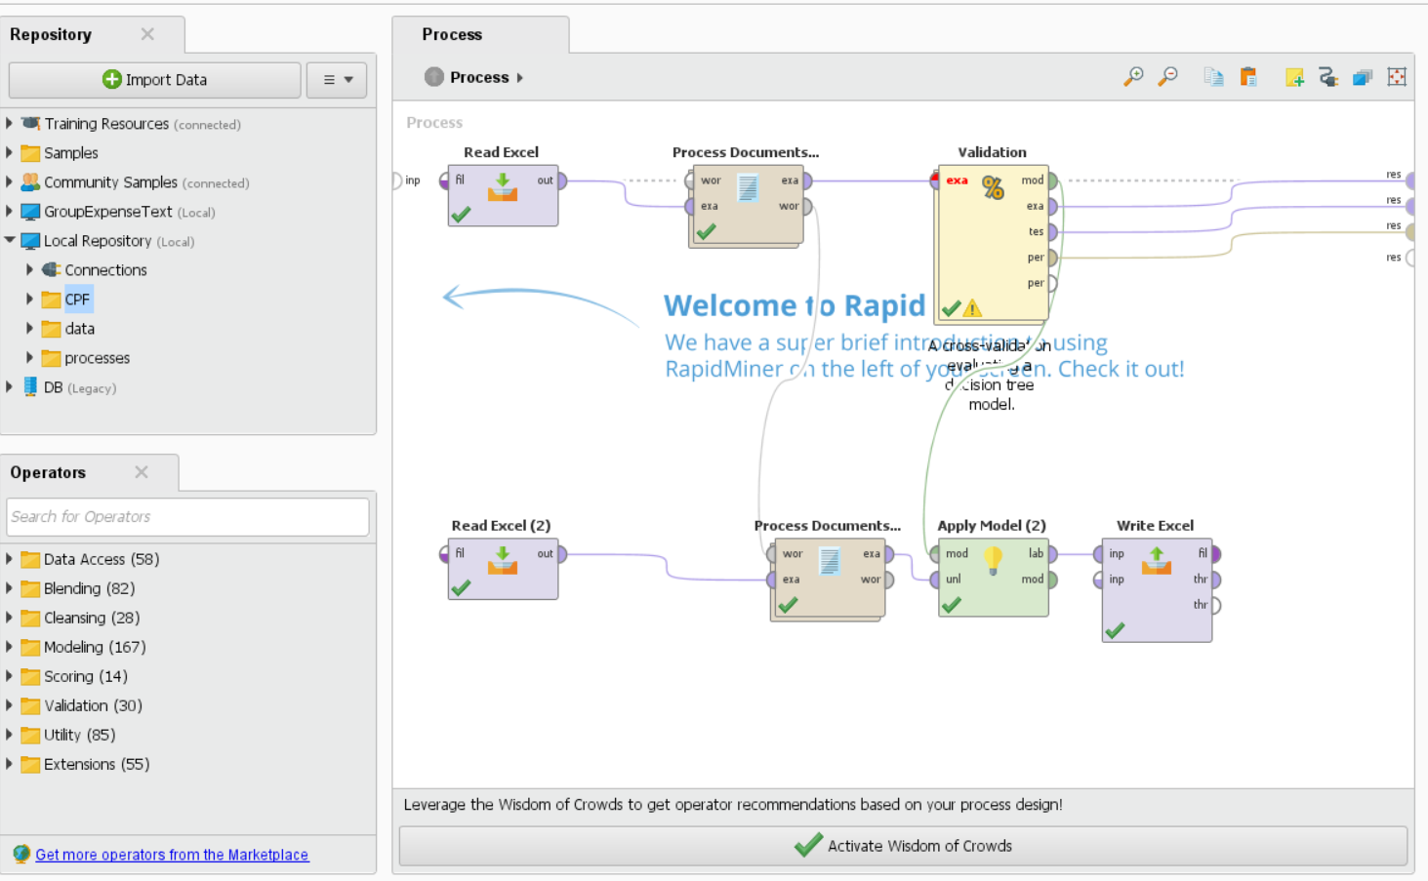The height and width of the screenshot is (881, 1428).
Task: Fit the process to the panel
Action: (1397, 76)
